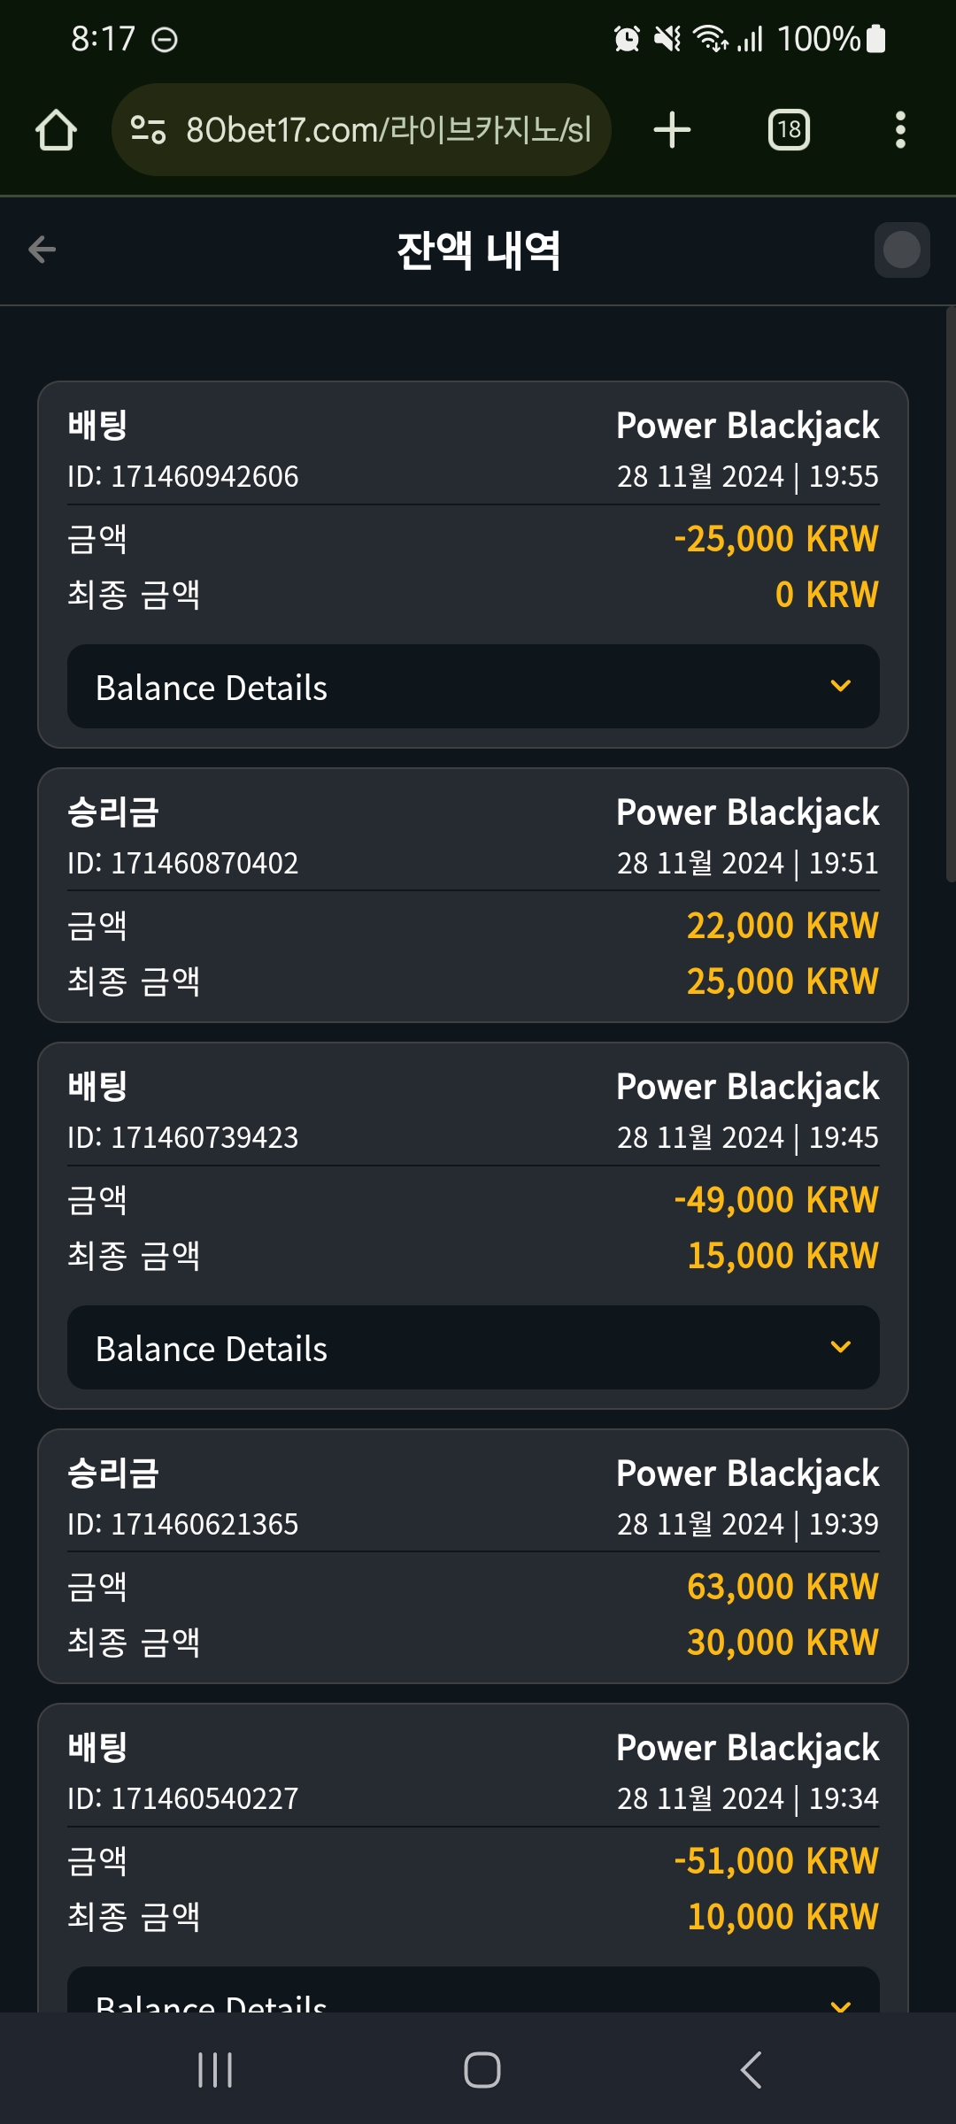Tap the round button in the 잔액 내역 header
This screenshot has width=956, height=2124.
click(902, 250)
